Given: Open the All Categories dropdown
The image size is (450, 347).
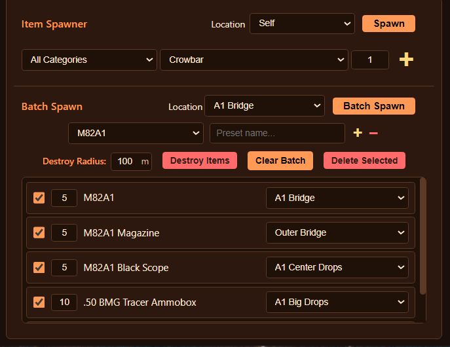Looking at the screenshot, I should (x=89, y=60).
